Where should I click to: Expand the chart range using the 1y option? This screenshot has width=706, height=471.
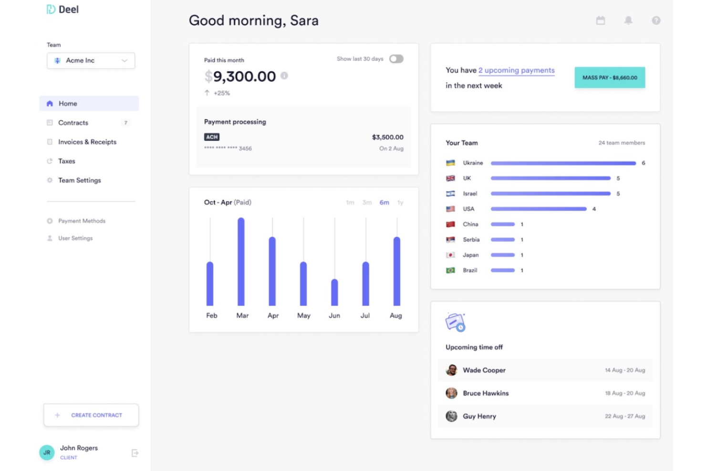(x=400, y=202)
